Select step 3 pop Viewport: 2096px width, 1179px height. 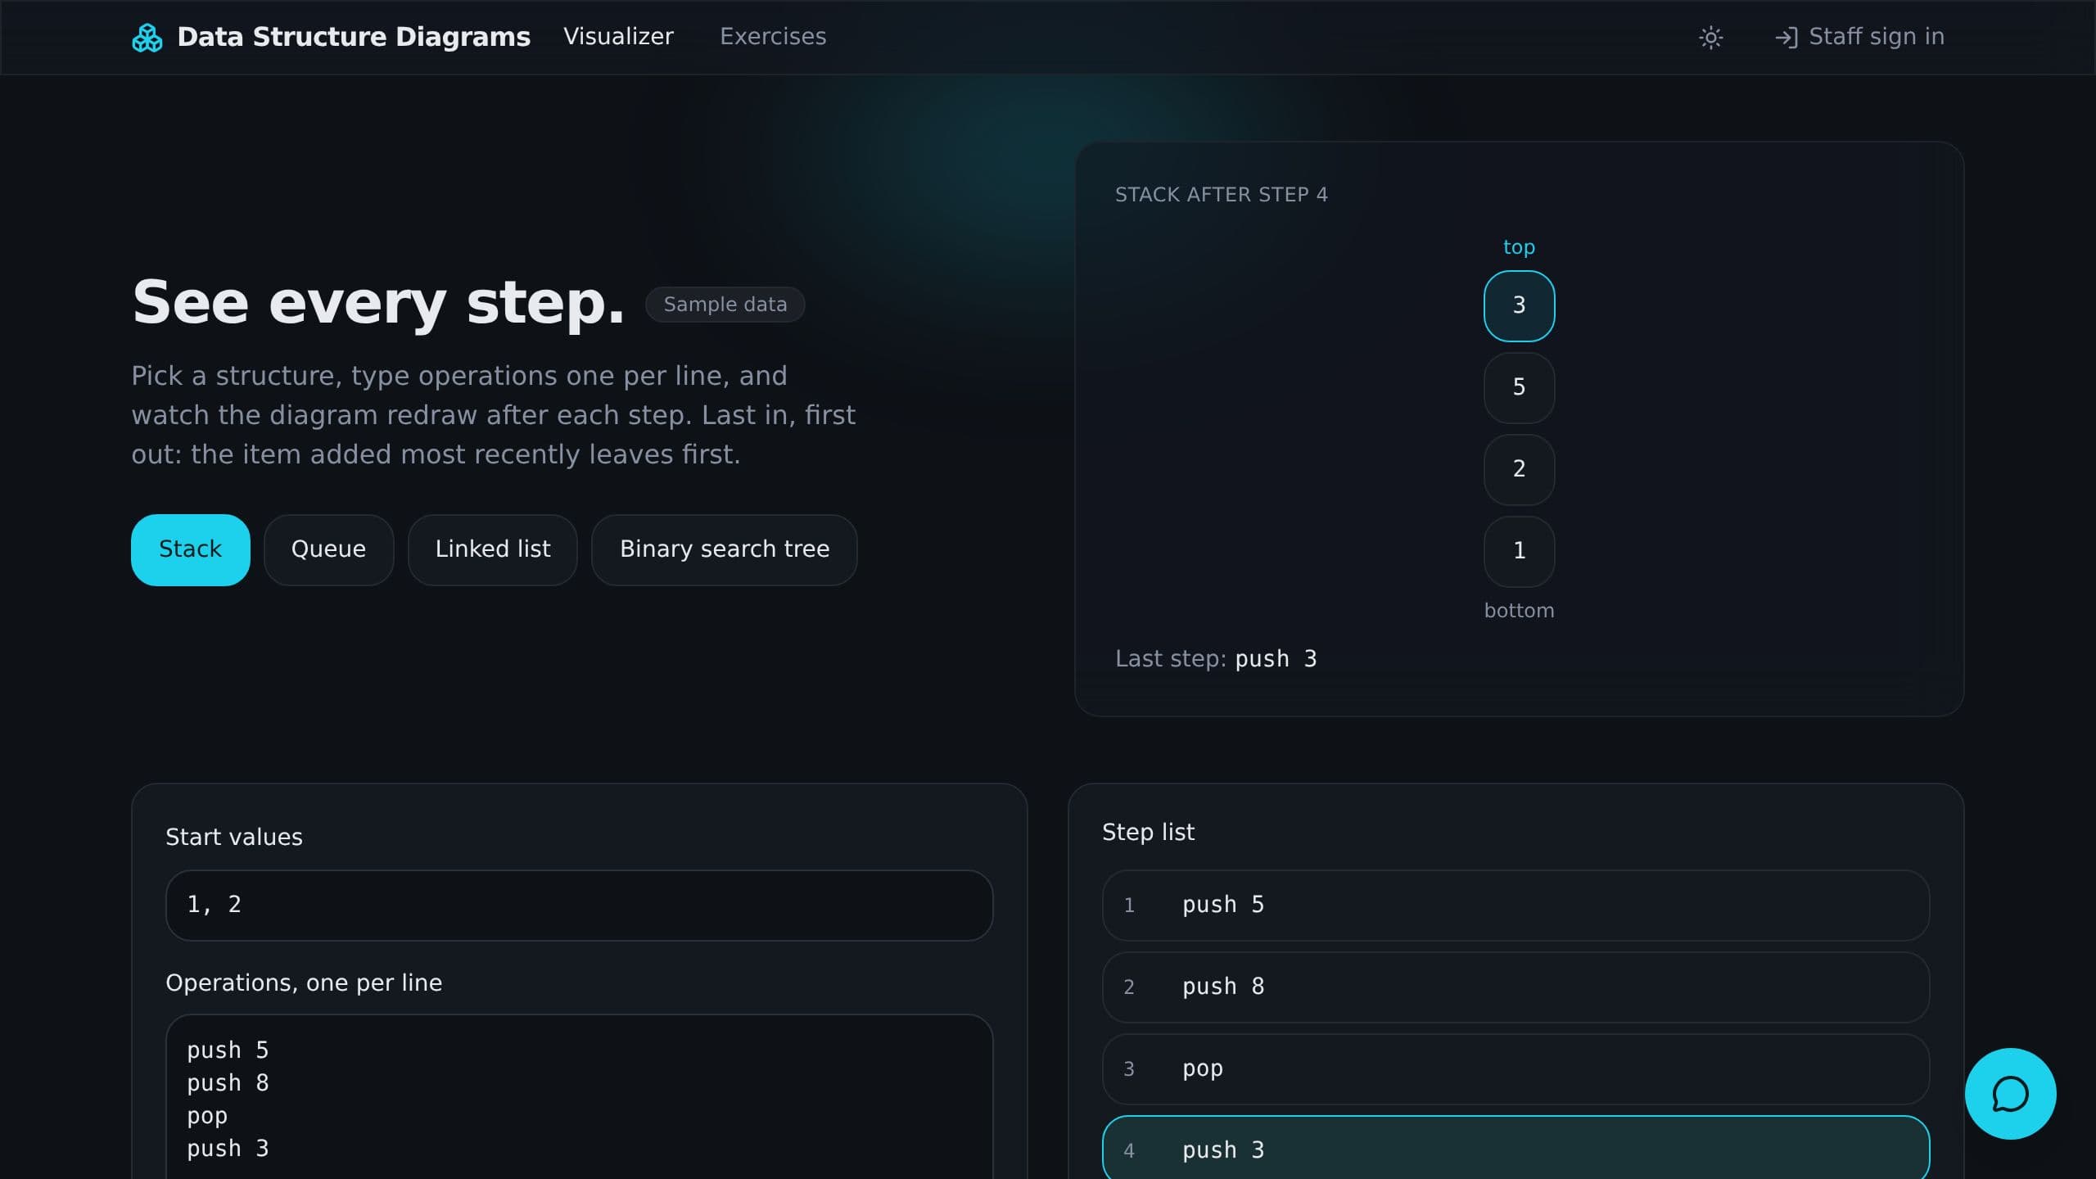1516,1068
